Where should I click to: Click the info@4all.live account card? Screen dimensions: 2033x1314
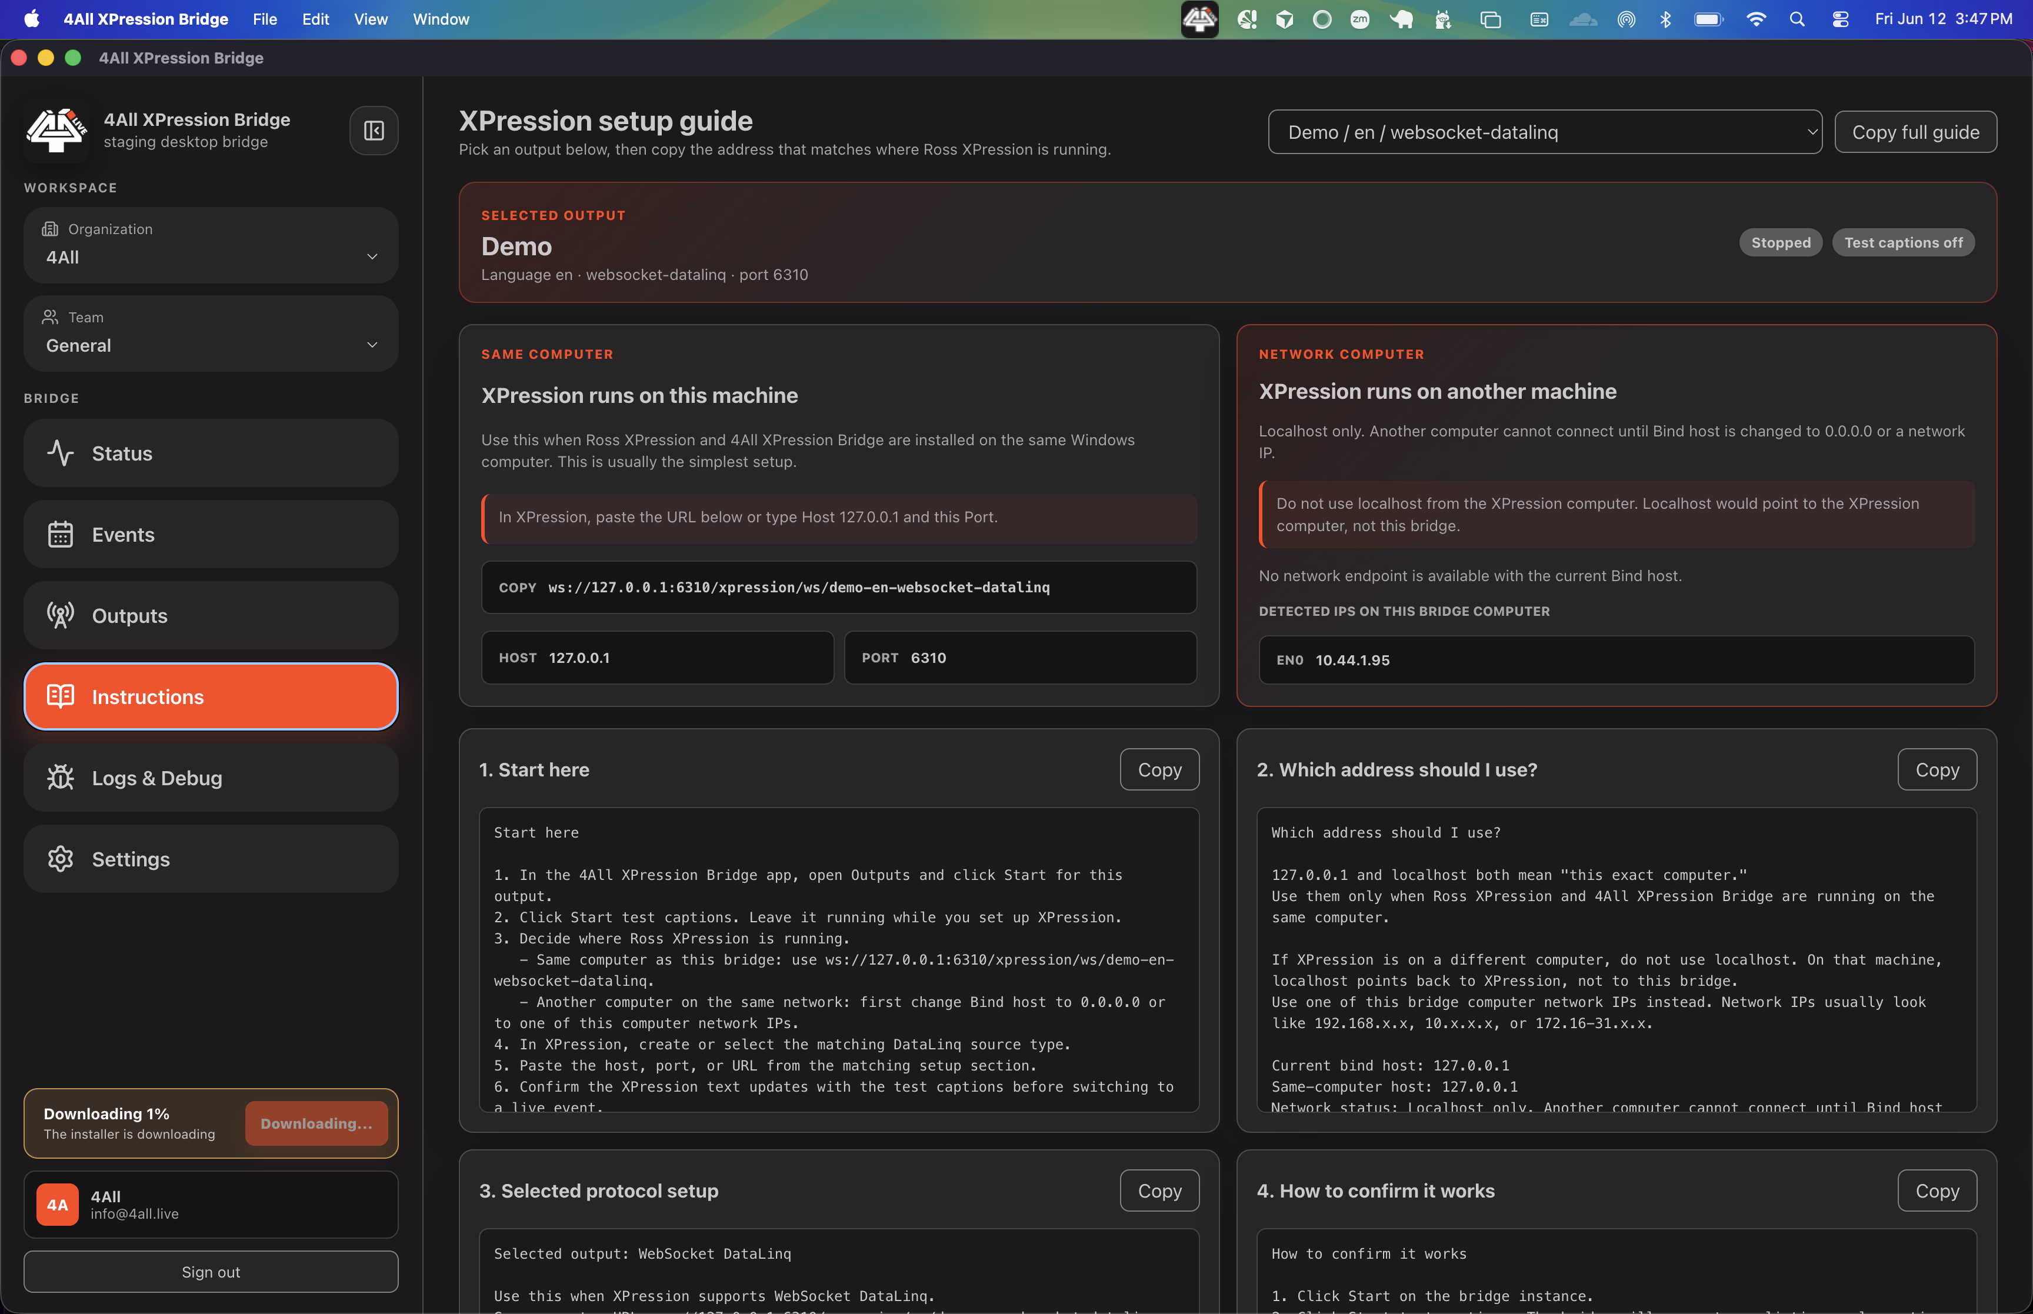point(211,1204)
